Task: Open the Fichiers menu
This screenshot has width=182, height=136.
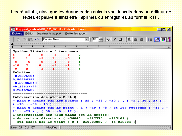Action: 17,33
